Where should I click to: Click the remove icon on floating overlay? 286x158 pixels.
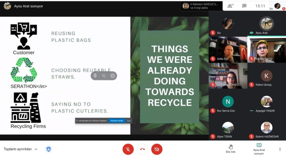tap(113, 76)
